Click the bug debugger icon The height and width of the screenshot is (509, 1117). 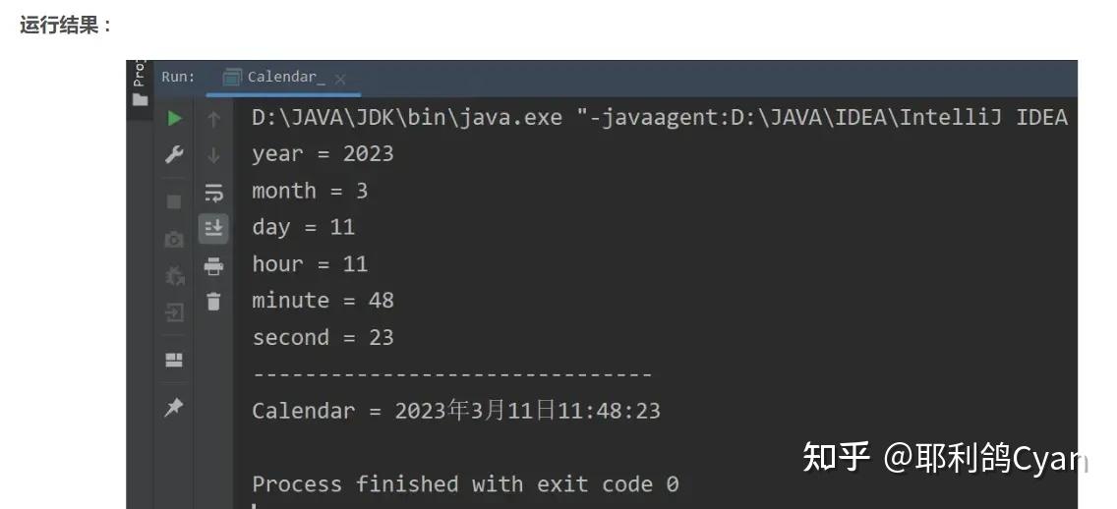click(174, 276)
